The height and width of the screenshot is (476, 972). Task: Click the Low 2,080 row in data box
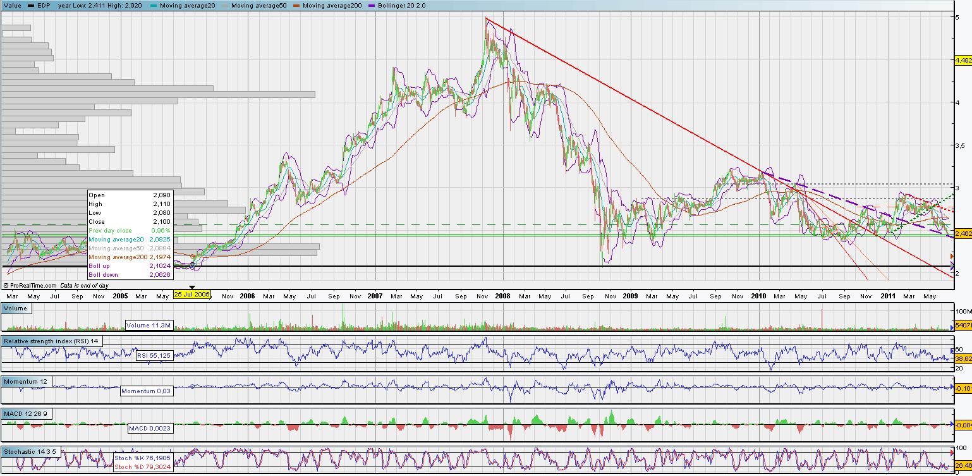coord(130,213)
